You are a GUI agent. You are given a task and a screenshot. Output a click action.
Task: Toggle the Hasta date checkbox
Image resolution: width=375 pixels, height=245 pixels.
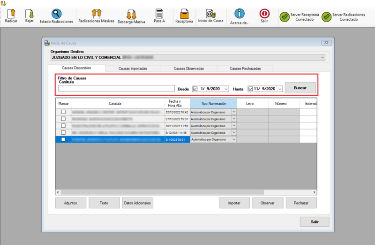[250, 89]
